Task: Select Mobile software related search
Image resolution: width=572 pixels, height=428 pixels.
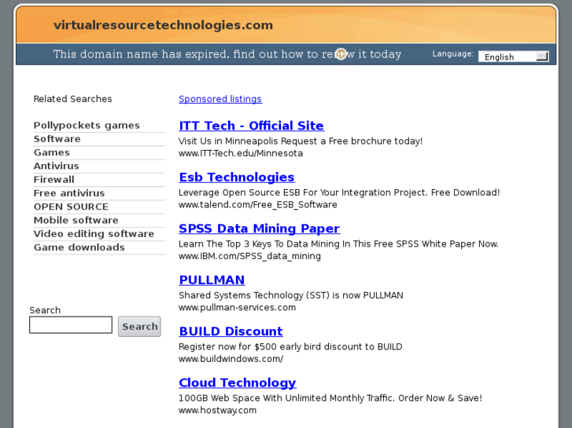Action: (x=76, y=220)
